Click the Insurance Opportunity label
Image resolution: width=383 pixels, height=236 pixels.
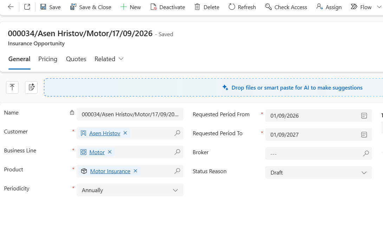37,44
